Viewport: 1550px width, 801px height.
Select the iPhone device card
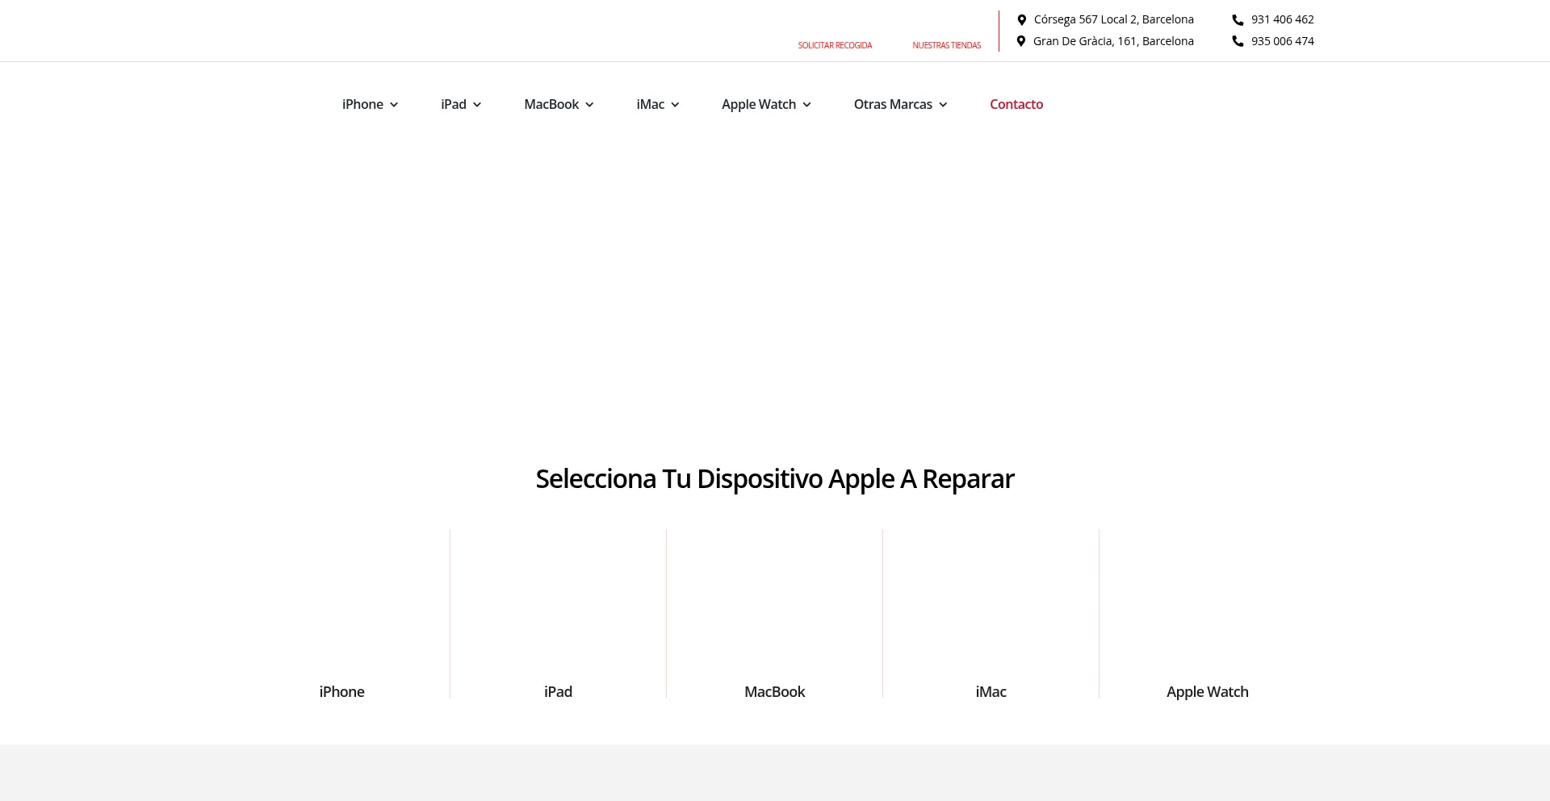341,613
